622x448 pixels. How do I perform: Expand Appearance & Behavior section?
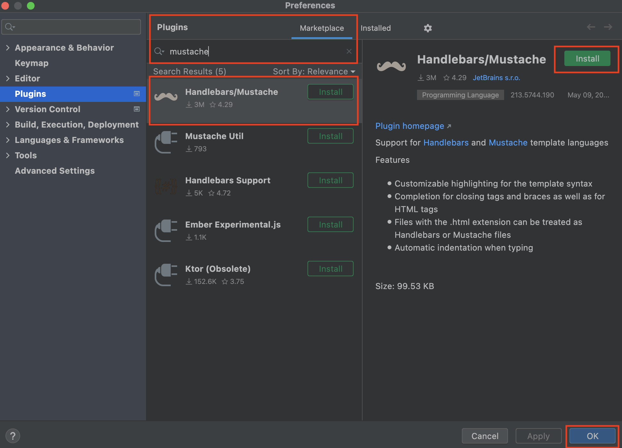click(x=8, y=47)
